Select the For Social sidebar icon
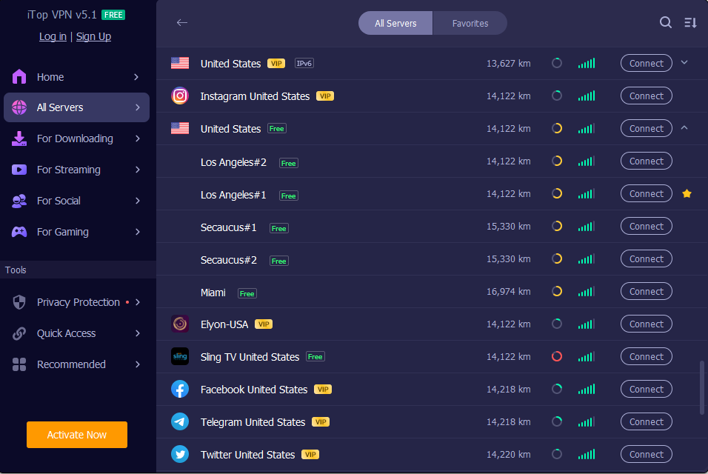The width and height of the screenshot is (708, 474). tap(18, 201)
